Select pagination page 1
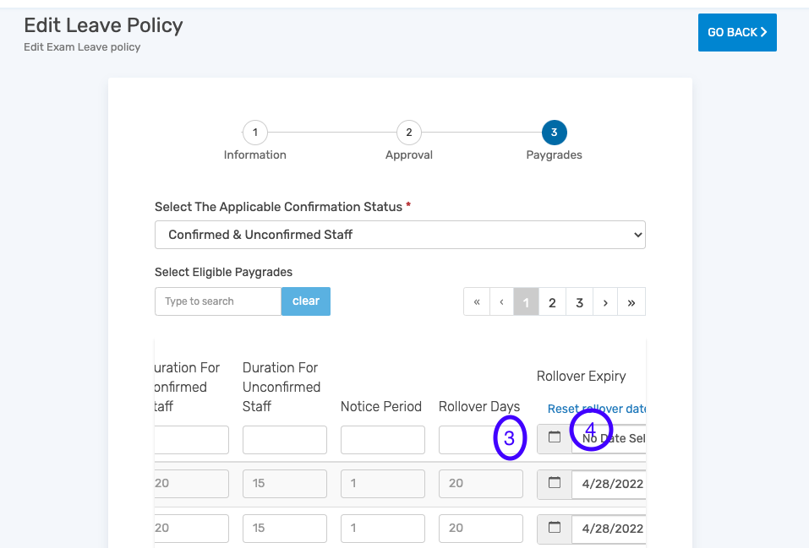 (527, 302)
